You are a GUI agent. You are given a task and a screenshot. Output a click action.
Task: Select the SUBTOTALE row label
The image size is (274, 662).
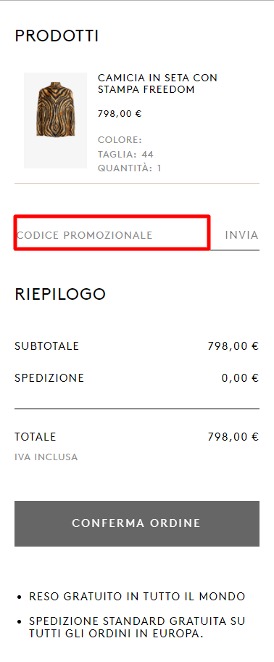tap(47, 346)
